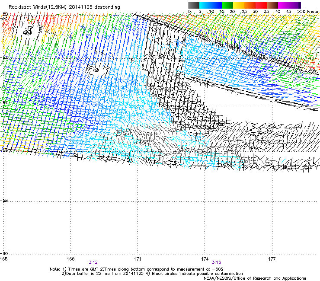Image resolution: width=320 pixels, height=281 pixels.
Task: Click the '>50 knots' legend label
Action: pos(307,12)
